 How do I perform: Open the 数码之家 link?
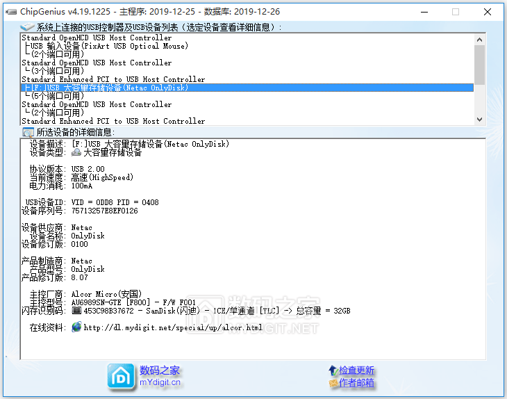(x=160, y=370)
